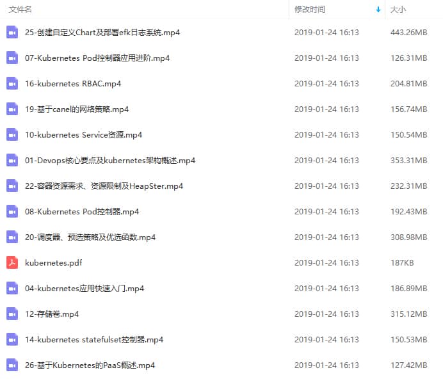Select the 08-Kubernetes Pod控制器.mp4 row
The height and width of the screenshot is (384, 443).
tap(221, 211)
